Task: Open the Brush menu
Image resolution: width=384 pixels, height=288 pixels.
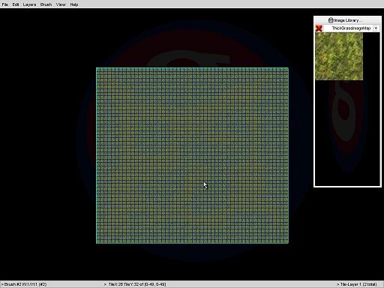Action: [x=46, y=4]
